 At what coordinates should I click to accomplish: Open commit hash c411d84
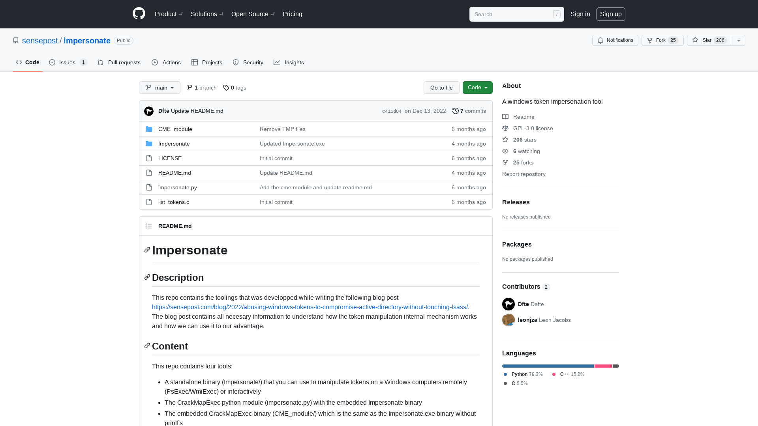point(392,111)
